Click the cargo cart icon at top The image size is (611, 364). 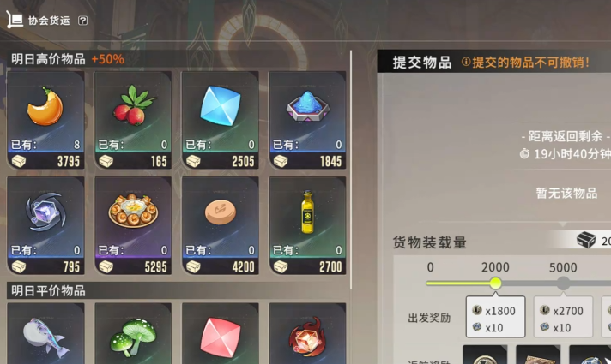(15, 20)
